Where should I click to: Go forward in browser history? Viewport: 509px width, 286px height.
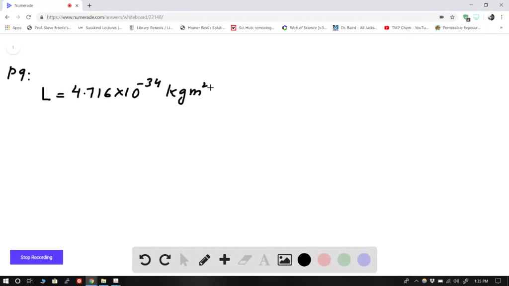pos(18,17)
